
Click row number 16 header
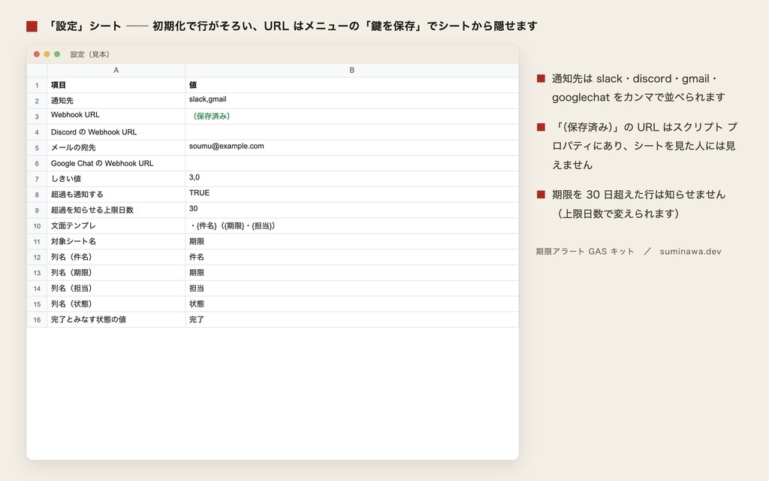pos(37,319)
